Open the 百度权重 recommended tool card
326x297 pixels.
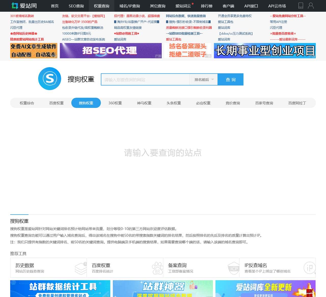(x=125, y=268)
